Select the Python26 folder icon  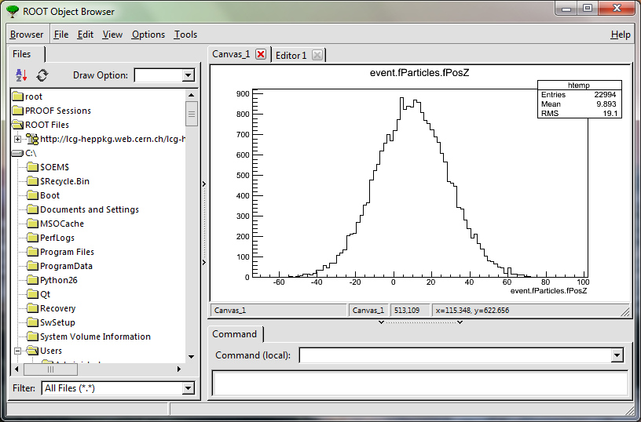pyautogui.click(x=32, y=280)
